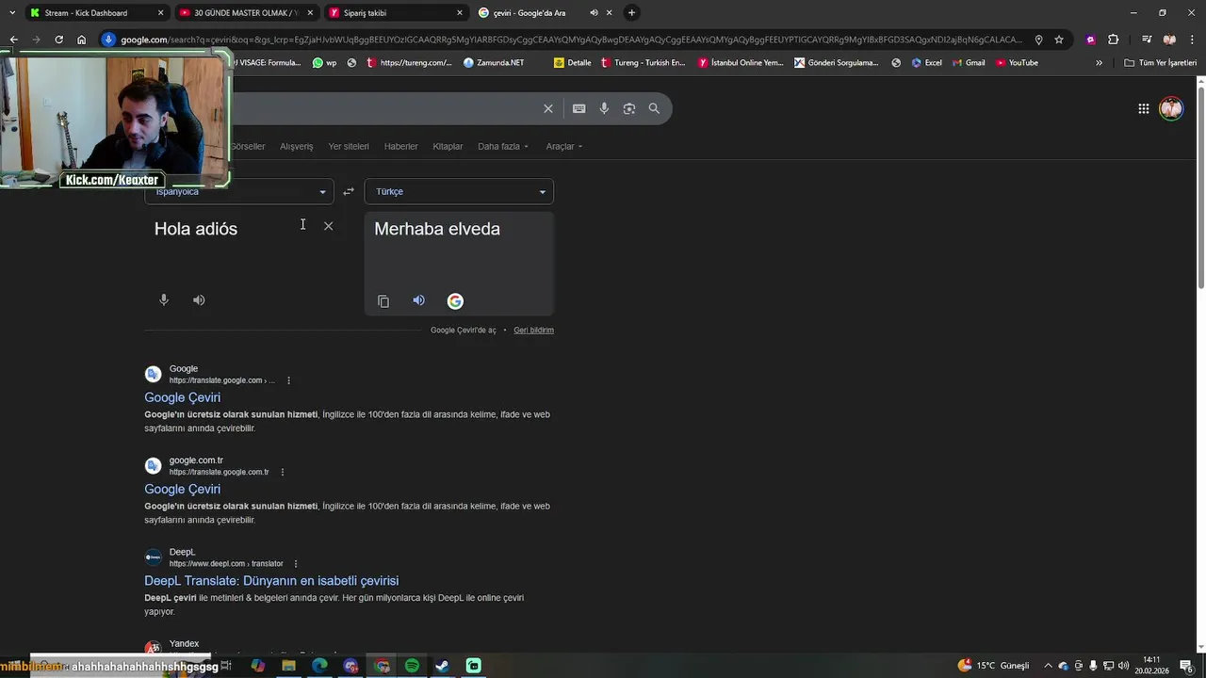Click the search magnifier button
The width and height of the screenshot is (1206, 678).
(x=654, y=108)
